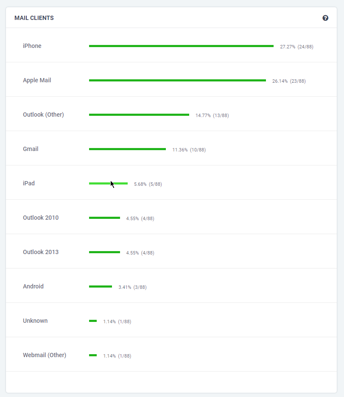Click the Outlook 2010 statistic text
This screenshot has width=344, height=397.
(140, 218)
